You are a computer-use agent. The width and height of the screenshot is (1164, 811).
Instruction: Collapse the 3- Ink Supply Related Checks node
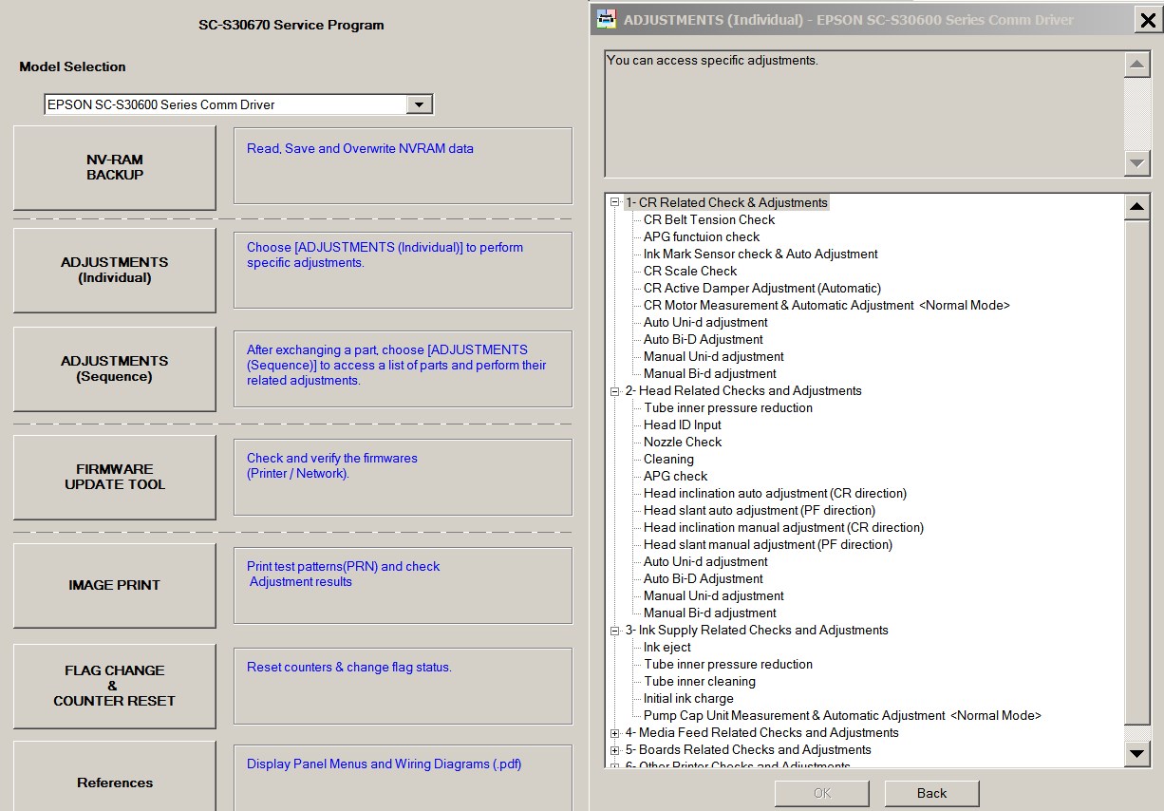[615, 630]
